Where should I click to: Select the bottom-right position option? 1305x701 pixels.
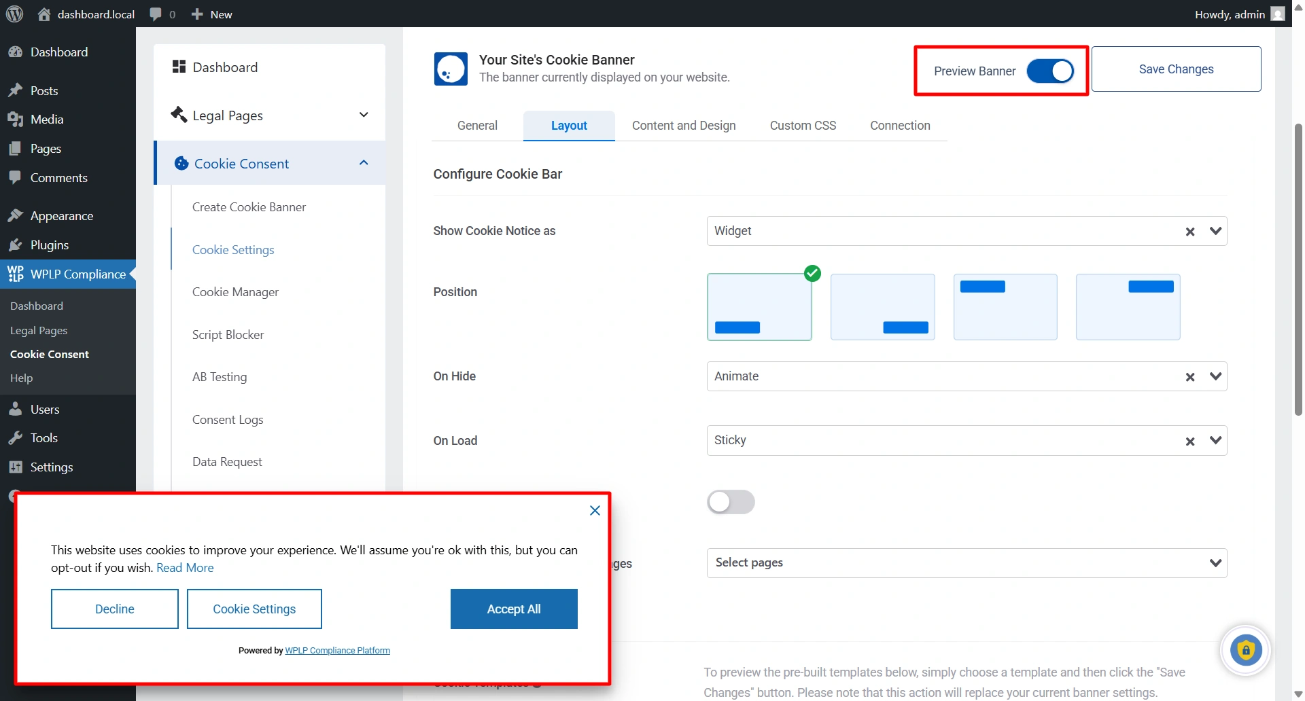882,307
